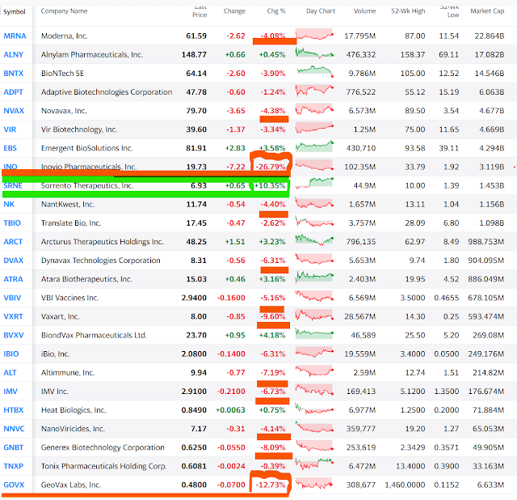Click Moderna's last price 61.59
The width and height of the screenshot is (517, 500).
click(196, 36)
